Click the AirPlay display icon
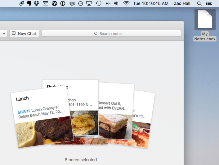The height and width of the screenshot is (165, 219). pos(89,3)
